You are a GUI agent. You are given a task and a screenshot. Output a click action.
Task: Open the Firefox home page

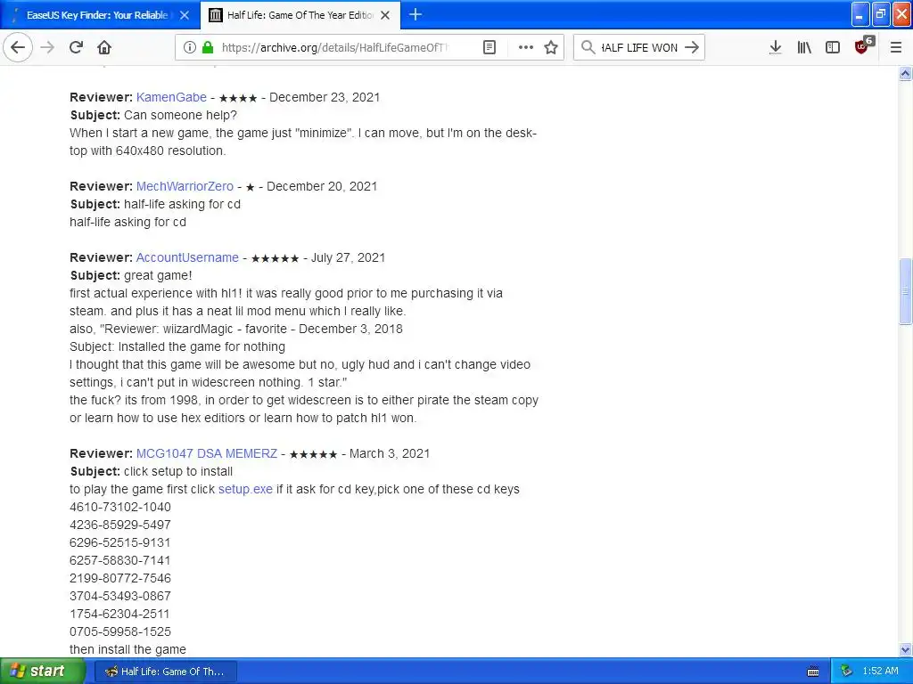coord(104,47)
